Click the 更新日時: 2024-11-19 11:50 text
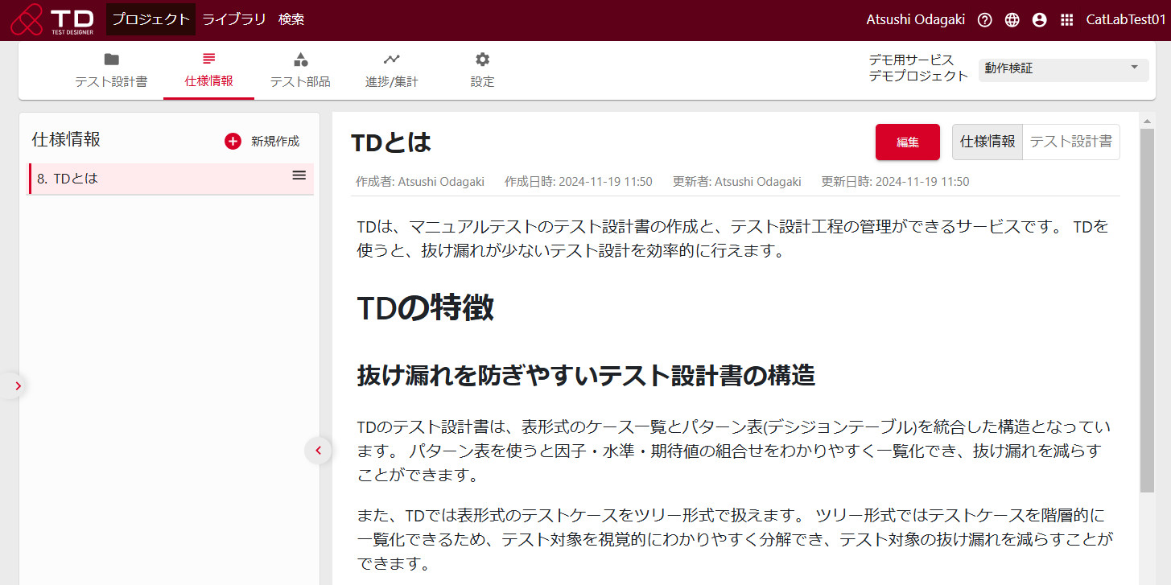 click(895, 182)
